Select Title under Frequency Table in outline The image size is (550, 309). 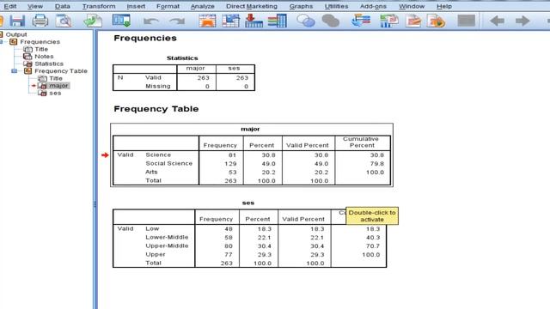tap(55, 78)
